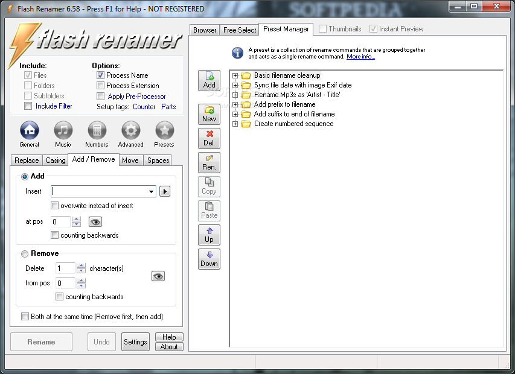515x374 pixels.
Task: Switch to the Replace tab
Action: 27,160
